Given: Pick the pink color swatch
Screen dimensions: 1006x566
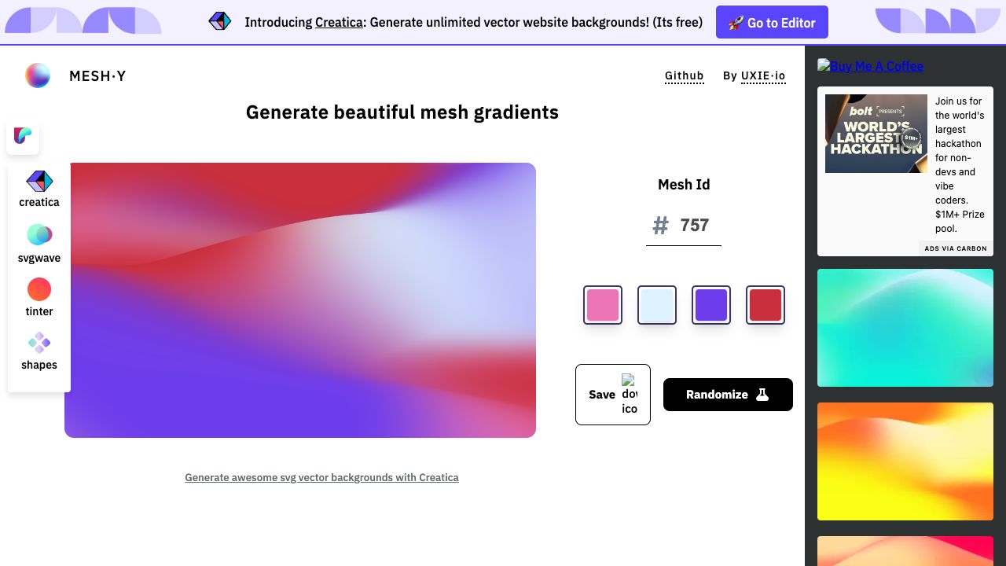Looking at the screenshot, I should click(x=603, y=305).
